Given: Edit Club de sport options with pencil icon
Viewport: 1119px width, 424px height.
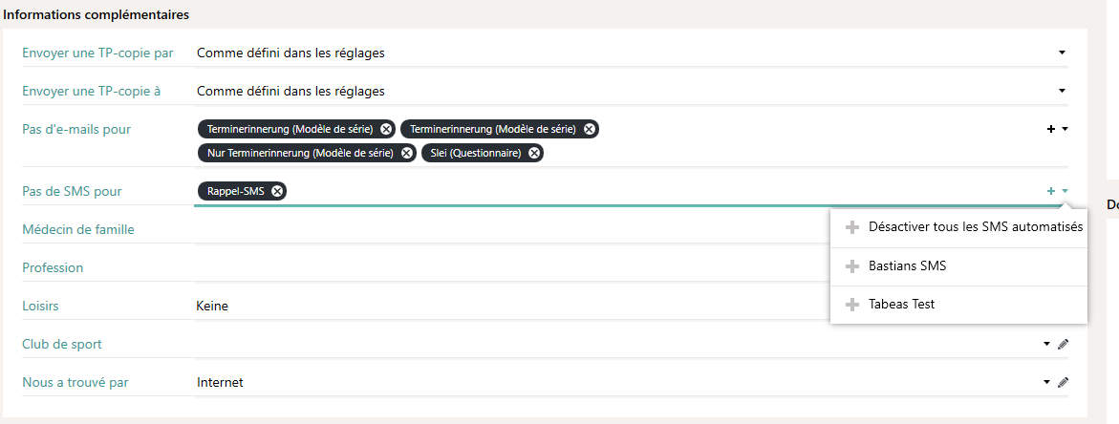Looking at the screenshot, I should click(x=1063, y=344).
